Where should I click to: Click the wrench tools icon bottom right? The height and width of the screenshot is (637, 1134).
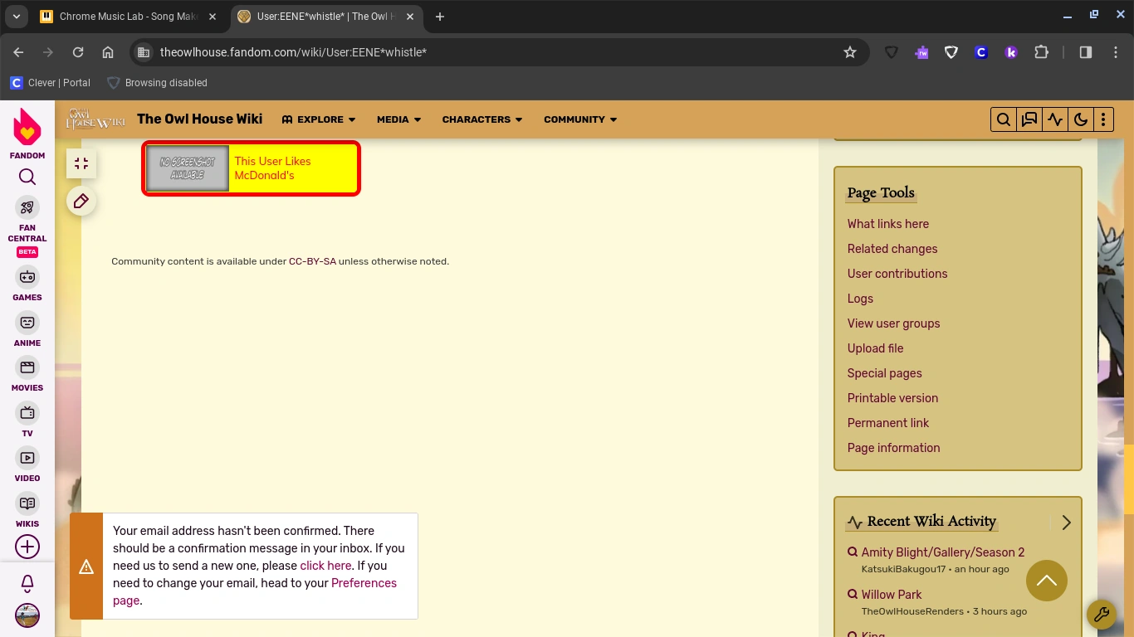pyautogui.click(x=1102, y=615)
